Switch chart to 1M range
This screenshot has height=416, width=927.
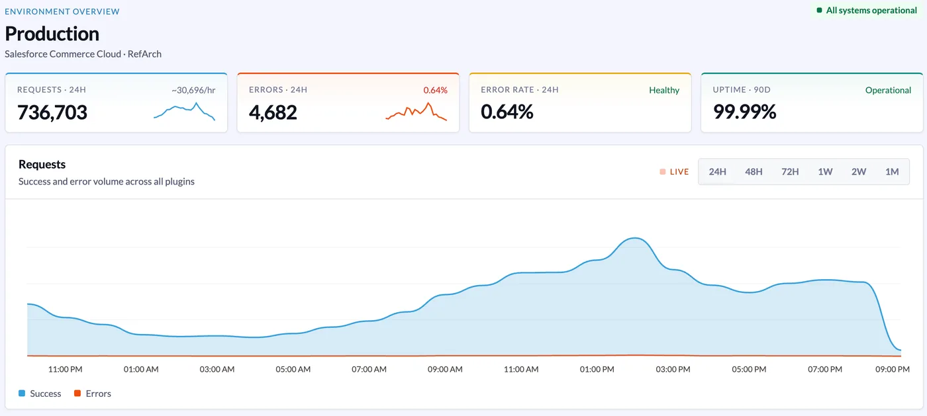[x=892, y=171]
